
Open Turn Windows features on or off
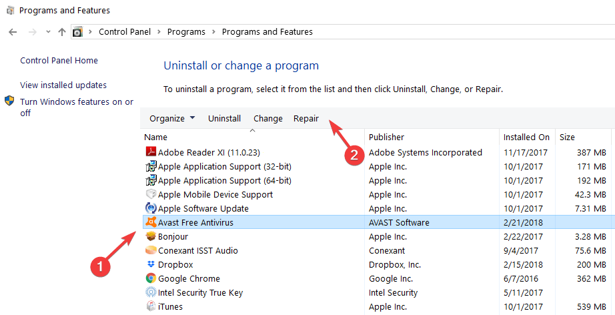(x=77, y=107)
